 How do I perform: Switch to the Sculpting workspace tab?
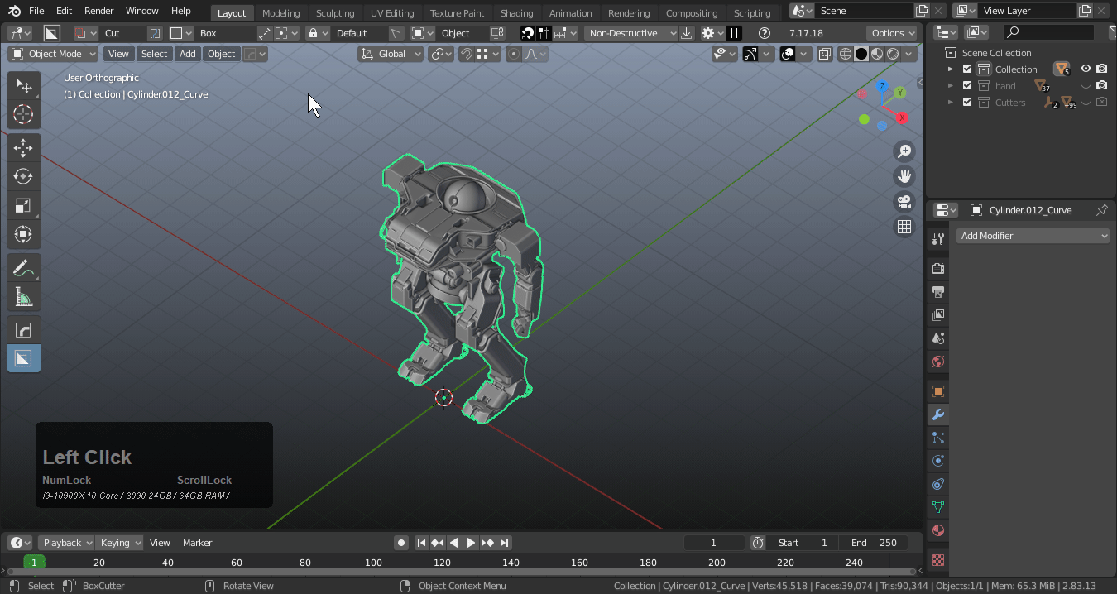point(334,12)
